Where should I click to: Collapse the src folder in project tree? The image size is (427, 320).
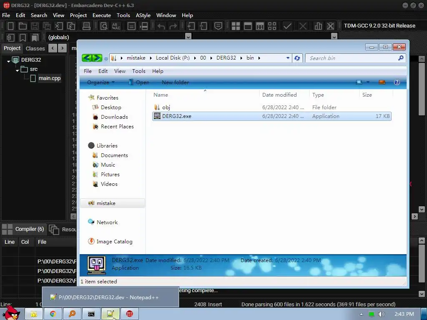pos(17,70)
